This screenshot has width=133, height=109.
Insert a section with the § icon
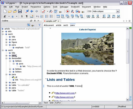coord(22,16)
